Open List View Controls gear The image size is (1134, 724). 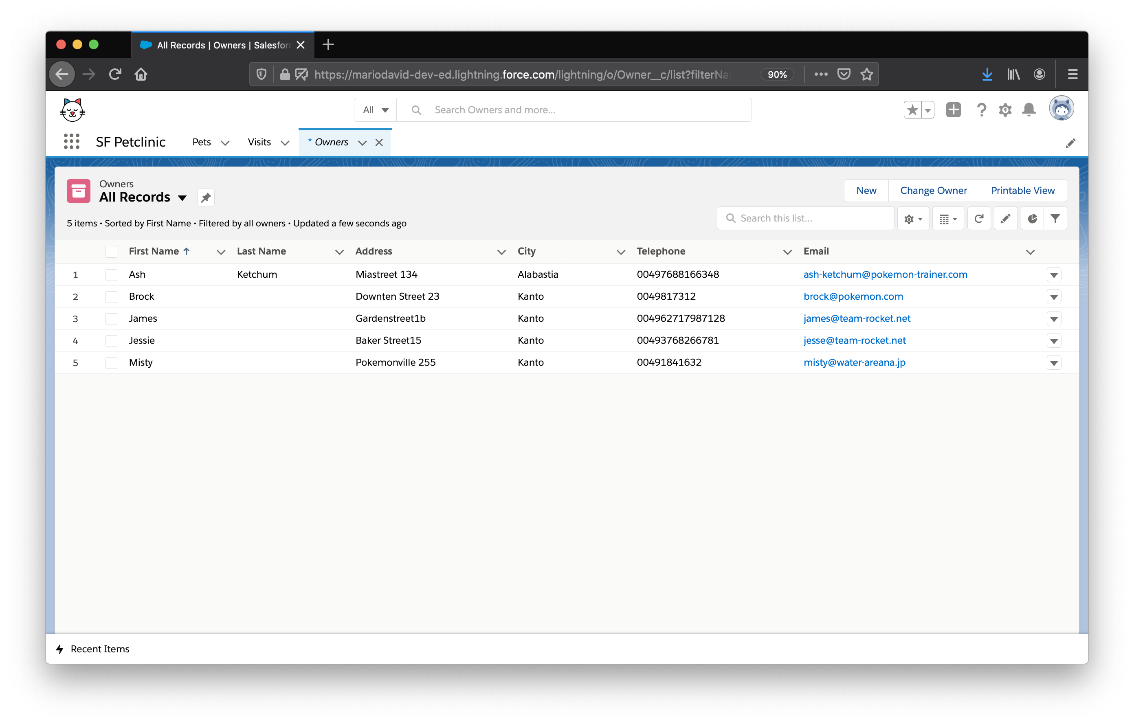(913, 218)
